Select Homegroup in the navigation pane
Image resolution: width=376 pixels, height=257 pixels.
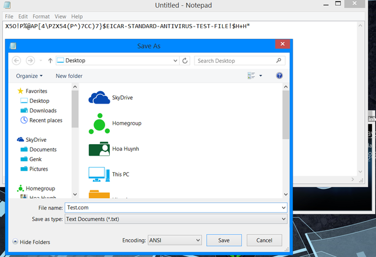[41, 188]
